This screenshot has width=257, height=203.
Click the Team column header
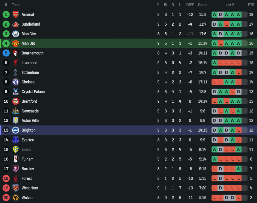(16, 5)
